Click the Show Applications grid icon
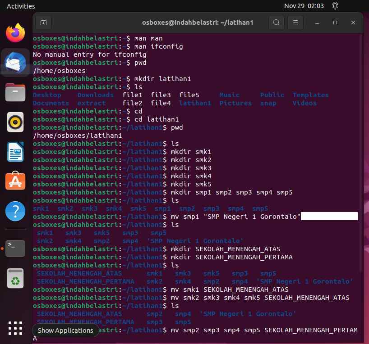369x344 pixels. pyautogui.click(x=15, y=328)
